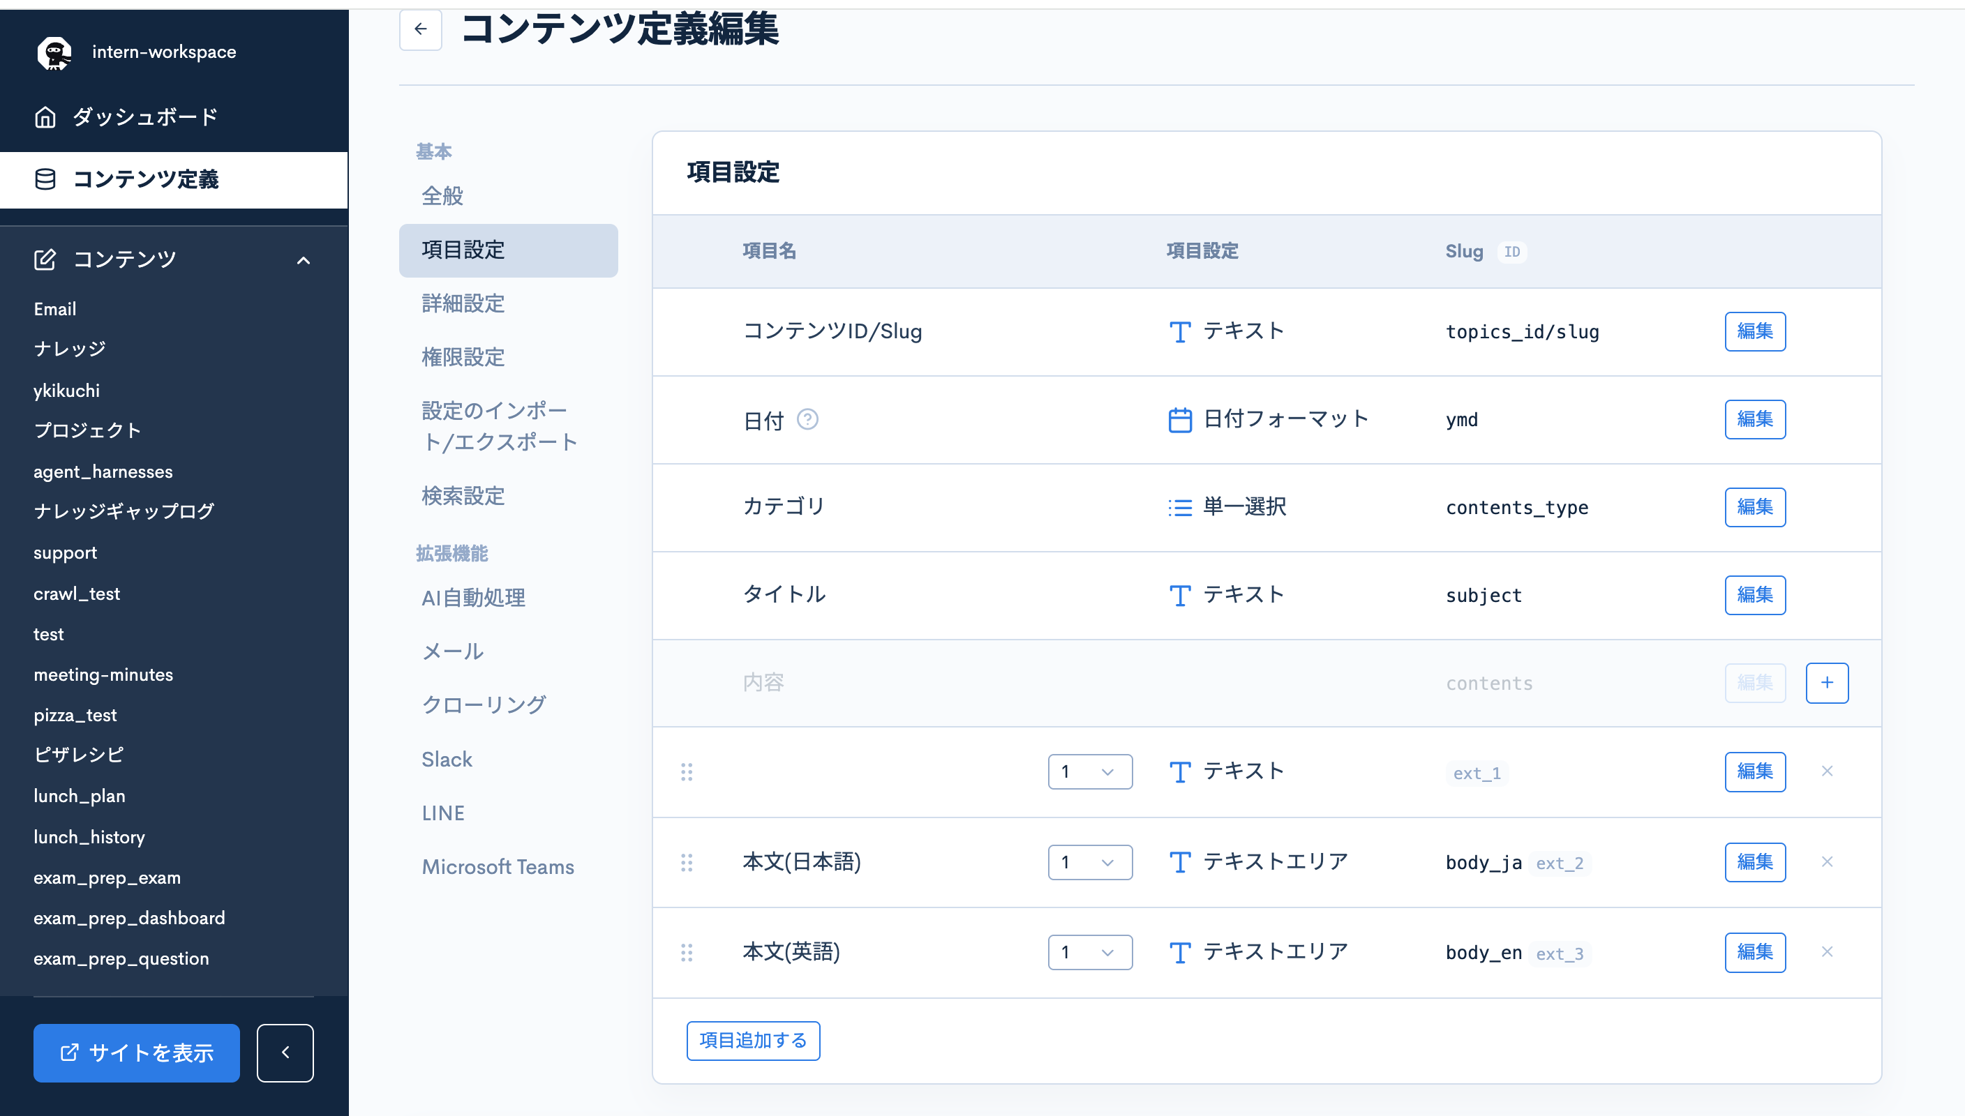
Task: Open the 権限設定 tab
Action: click(508, 357)
